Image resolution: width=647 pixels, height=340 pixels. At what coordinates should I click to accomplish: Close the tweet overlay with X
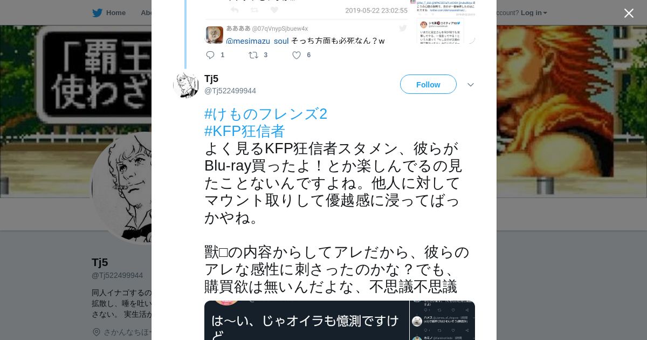[629, 13]
